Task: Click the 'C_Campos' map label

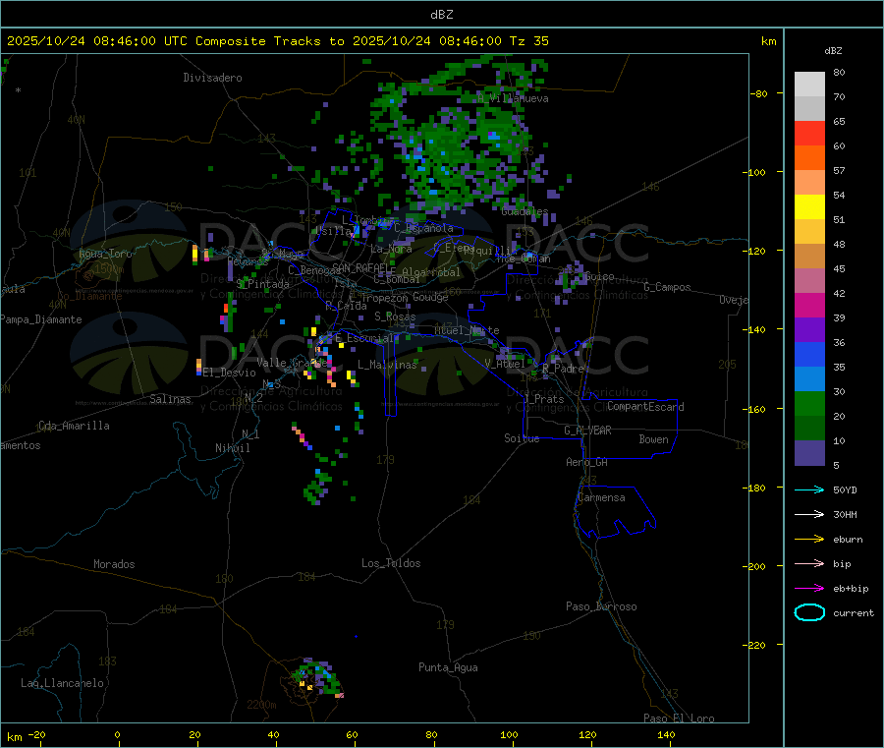Action: [668, 287]
